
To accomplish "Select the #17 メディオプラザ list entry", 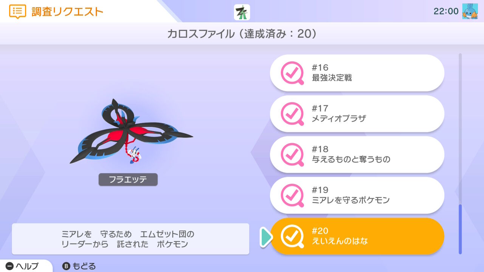I will pyautogui.click(x=357, y=114).
